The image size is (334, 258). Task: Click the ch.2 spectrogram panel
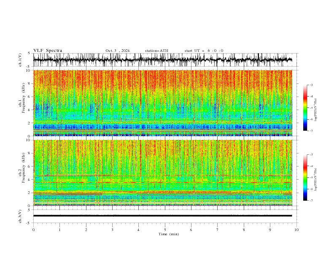pos(163,173)
